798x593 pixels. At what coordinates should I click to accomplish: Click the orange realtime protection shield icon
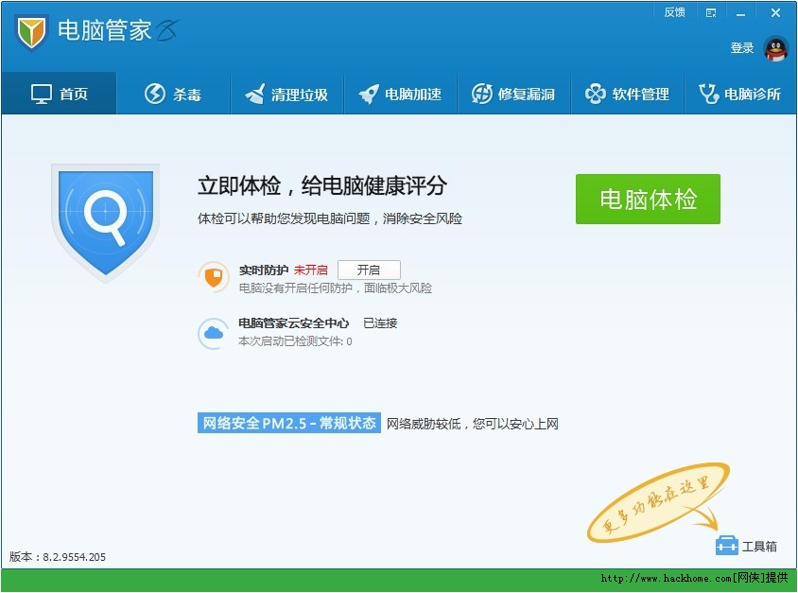214,277
